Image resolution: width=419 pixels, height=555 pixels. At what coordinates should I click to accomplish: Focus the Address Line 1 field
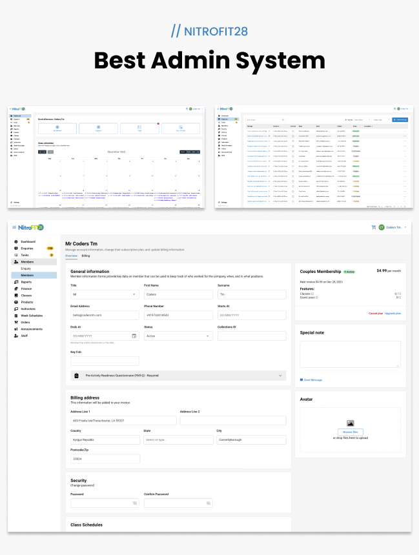click(x=123, y=421)
